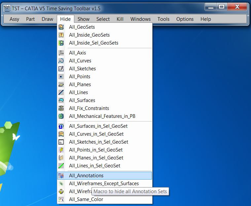This screenshot has width=251, height=206.
Task: Run All_Points_in_Sel_GeoSet macro
Action: pos(105,150)
